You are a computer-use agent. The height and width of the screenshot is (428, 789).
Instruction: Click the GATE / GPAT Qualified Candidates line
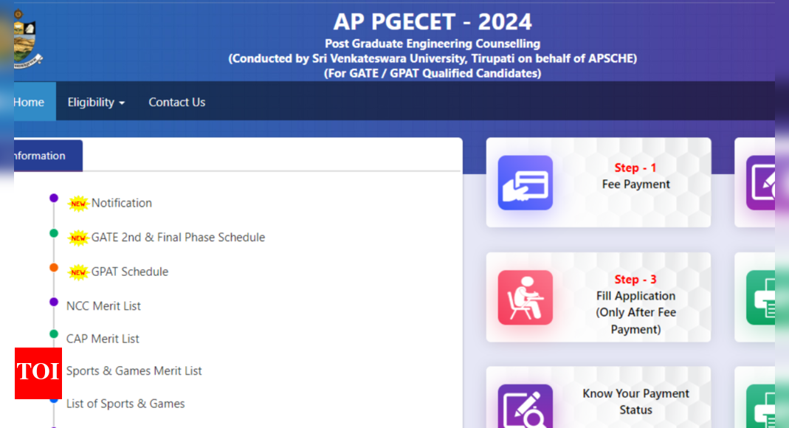point(433,74)
